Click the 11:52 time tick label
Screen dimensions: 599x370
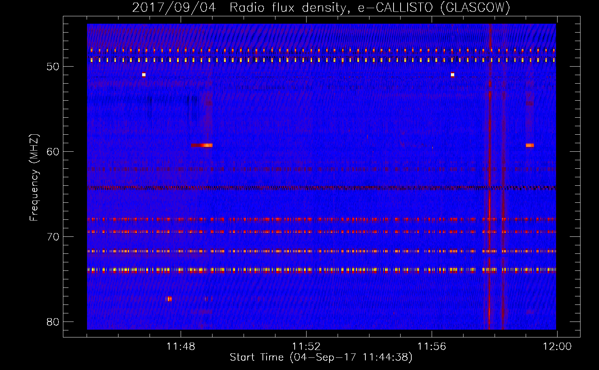tap(306, 347)
